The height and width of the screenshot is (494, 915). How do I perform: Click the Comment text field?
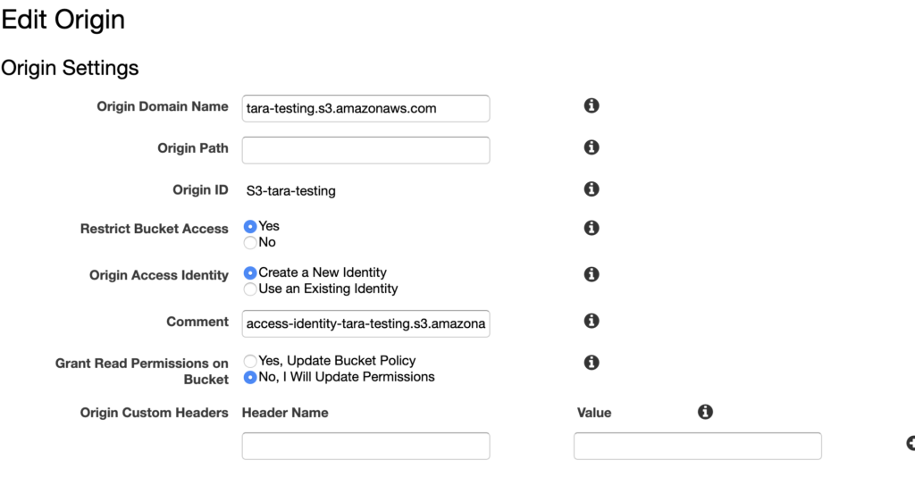pos(365,323)
